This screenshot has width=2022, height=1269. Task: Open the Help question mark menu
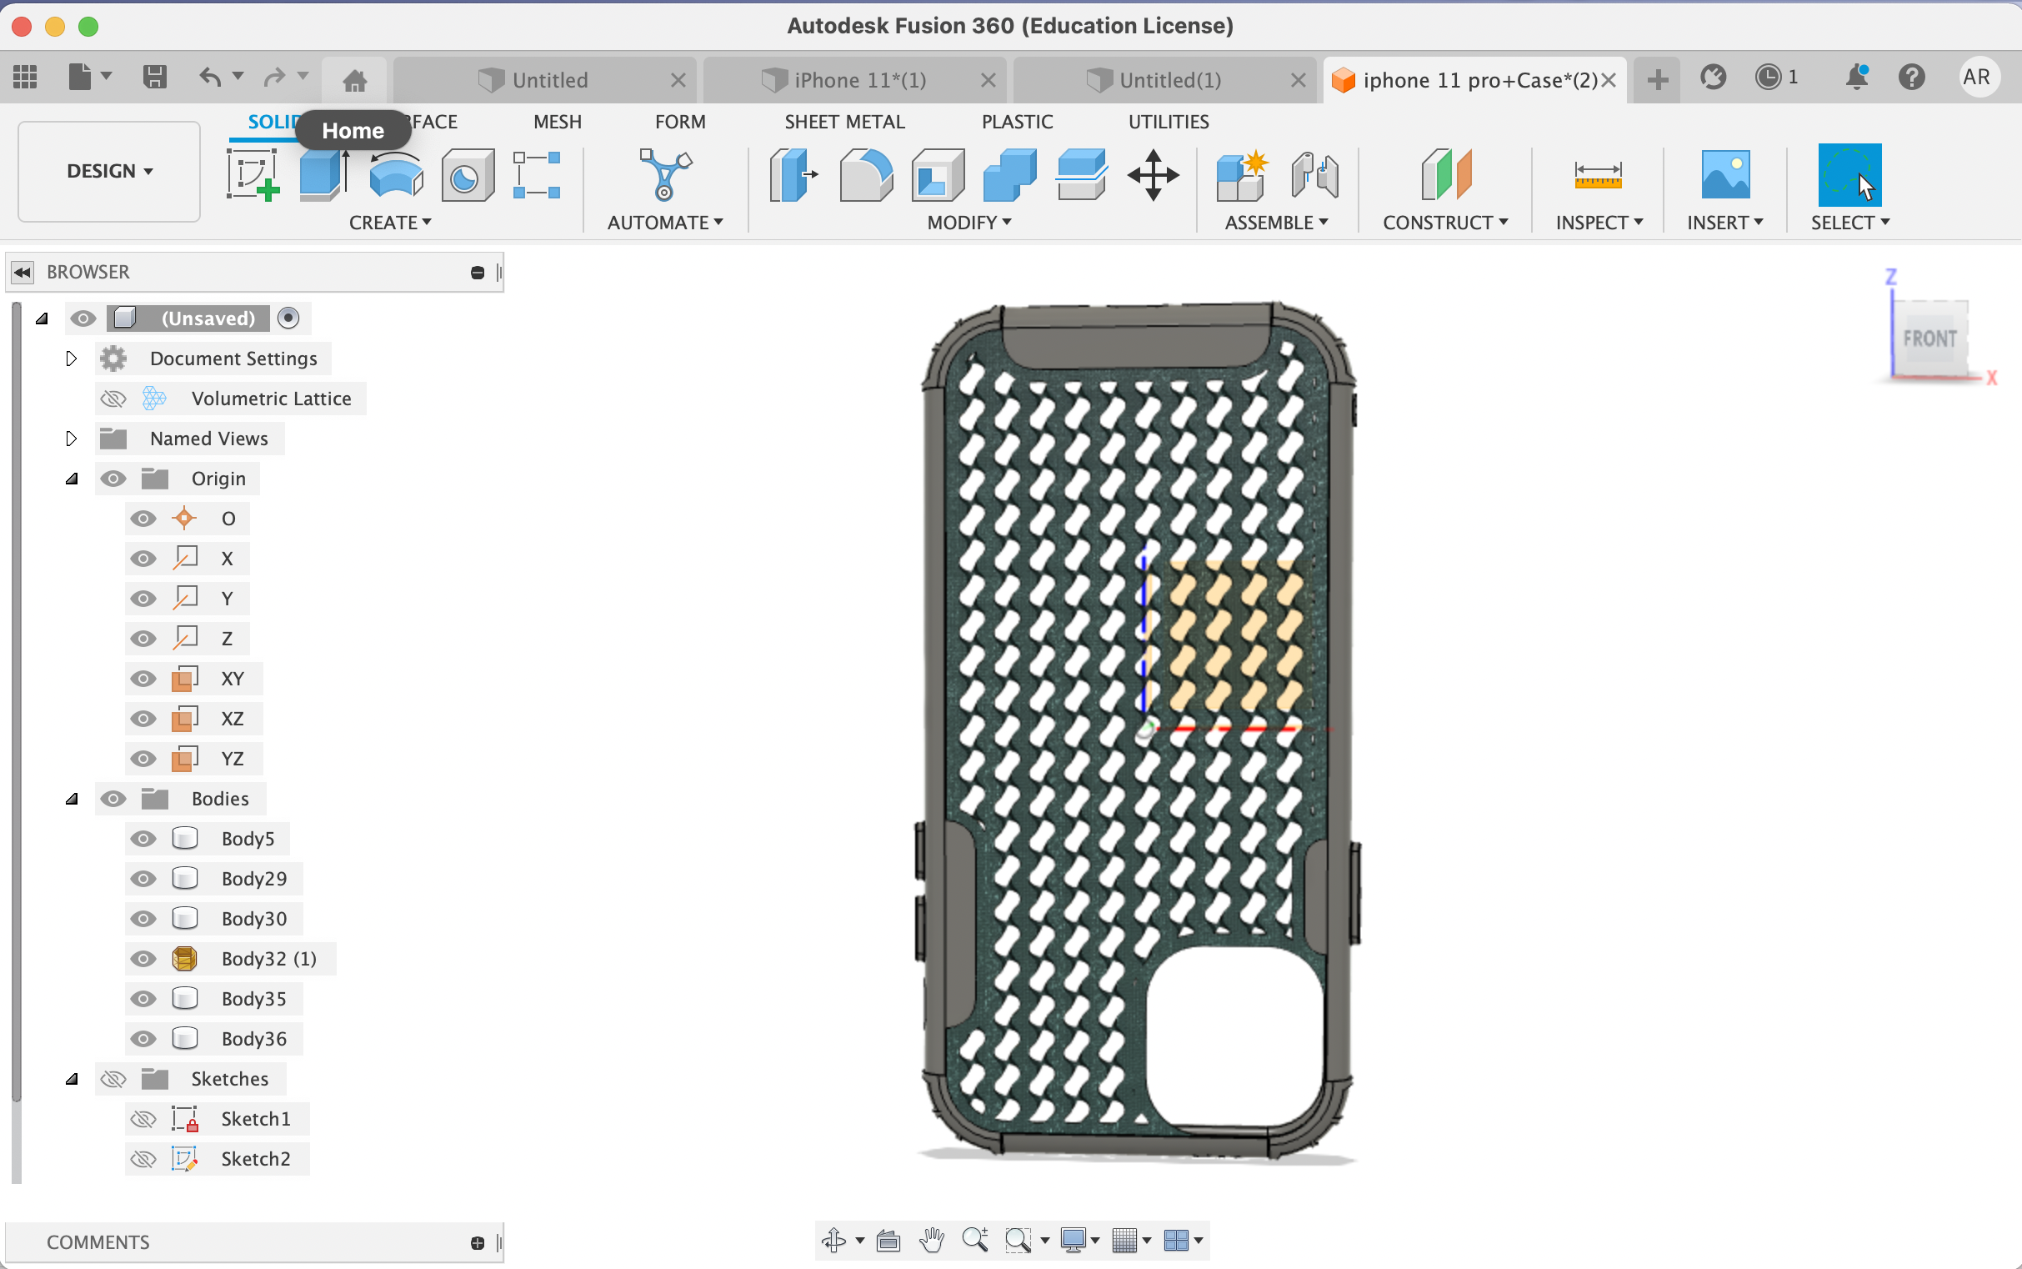[x=1912, y=78]
